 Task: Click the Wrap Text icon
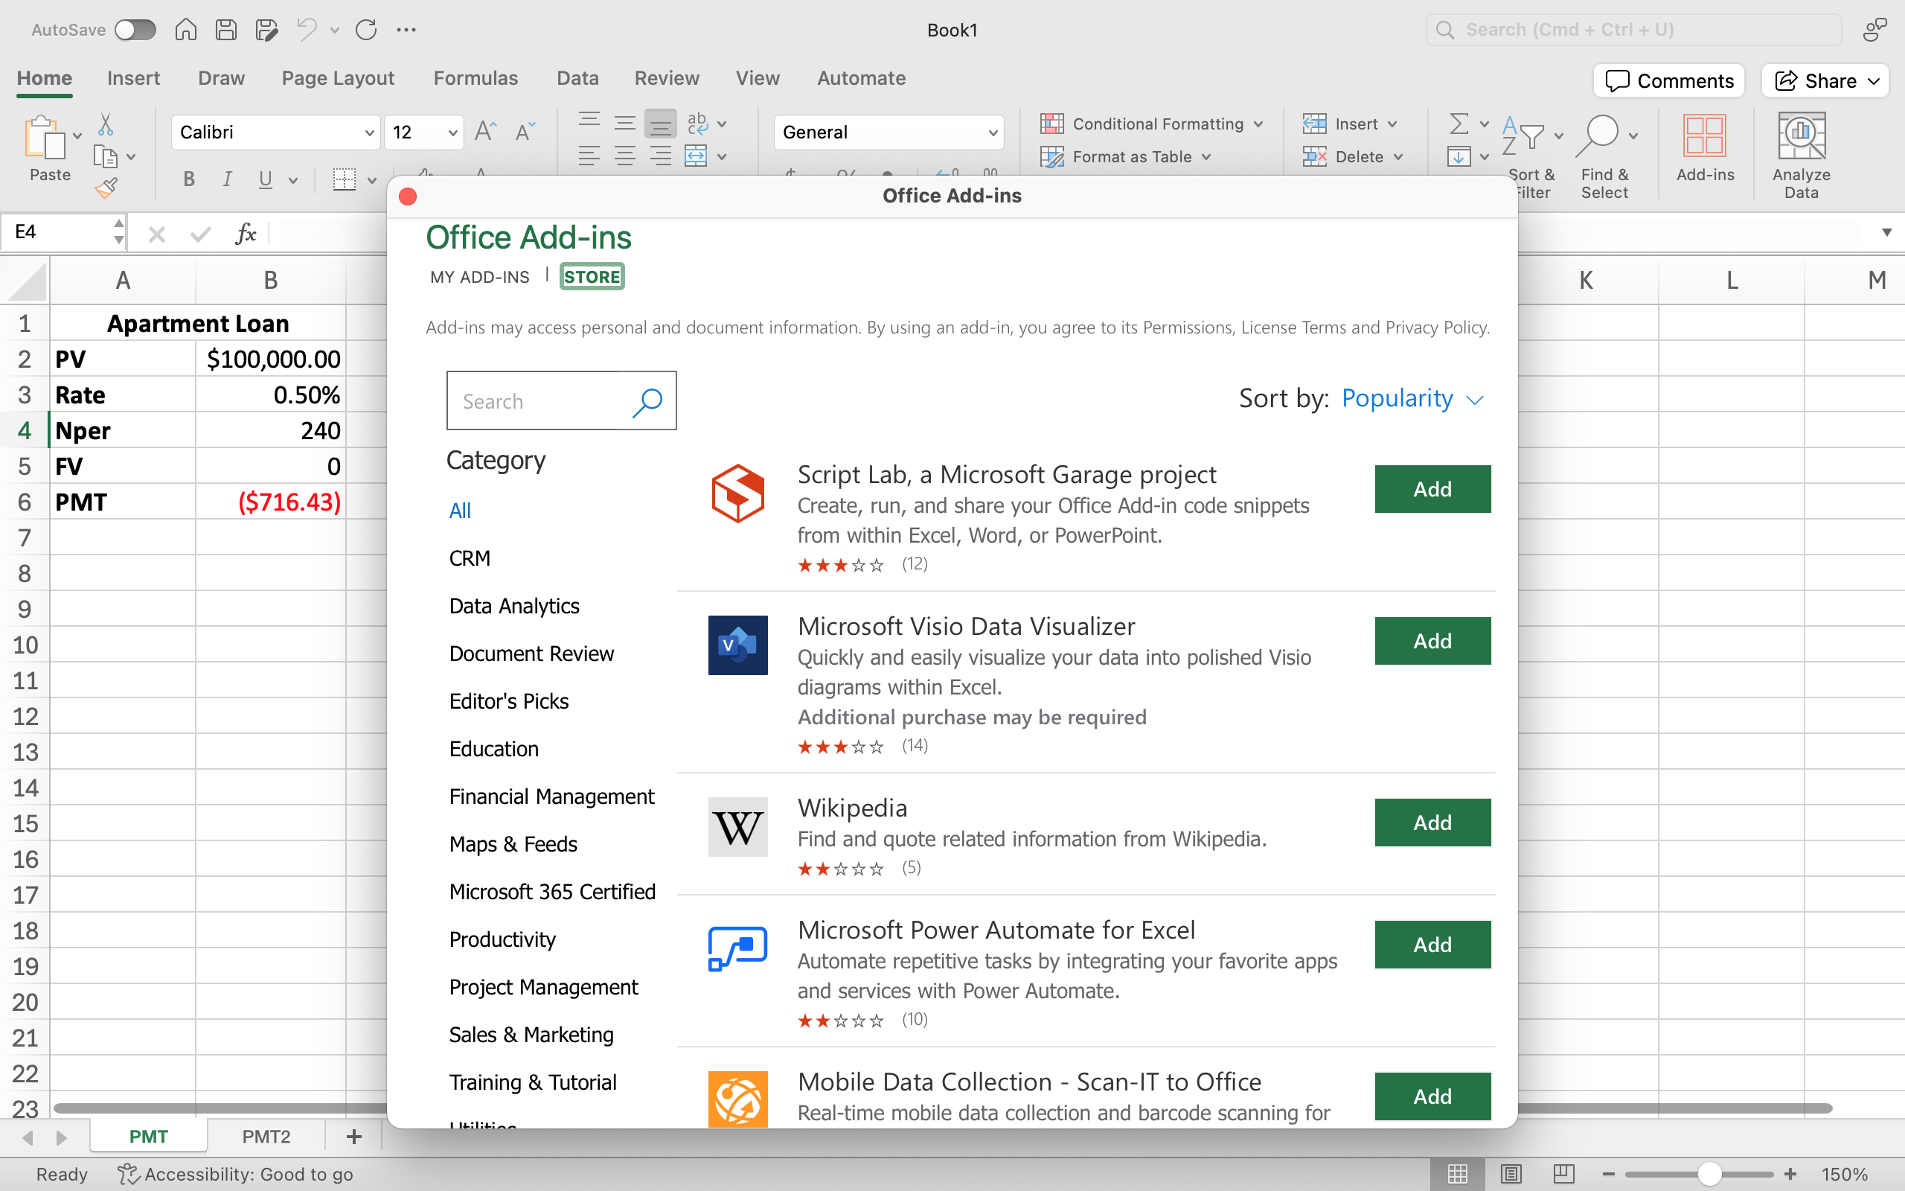[x=697, y=124]
